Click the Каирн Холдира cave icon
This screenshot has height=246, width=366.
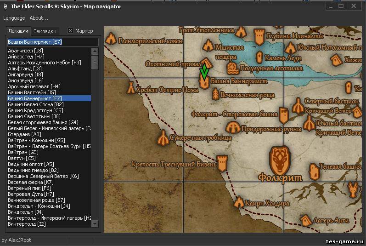coord(239,202)
